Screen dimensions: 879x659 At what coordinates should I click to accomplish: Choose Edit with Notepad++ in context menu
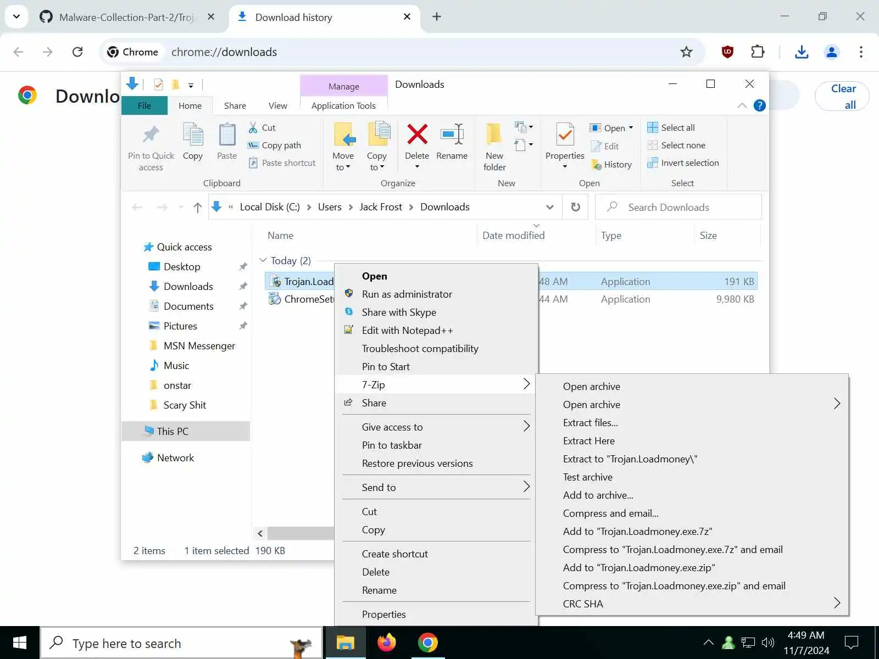coord(435,330)
